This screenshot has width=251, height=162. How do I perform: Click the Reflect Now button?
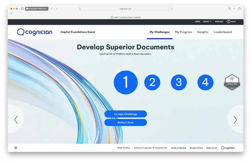pos(125,122)
